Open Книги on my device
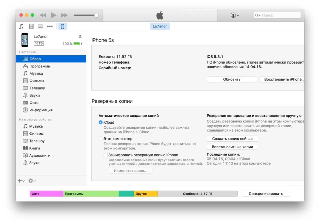This screenshot has height=224, width=320. [51, 148]
